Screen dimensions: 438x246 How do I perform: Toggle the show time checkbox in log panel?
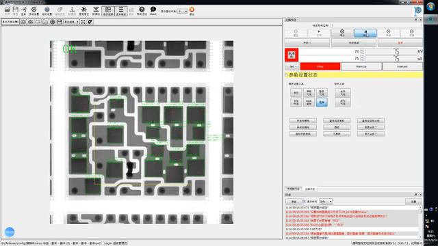coord(305,201)
